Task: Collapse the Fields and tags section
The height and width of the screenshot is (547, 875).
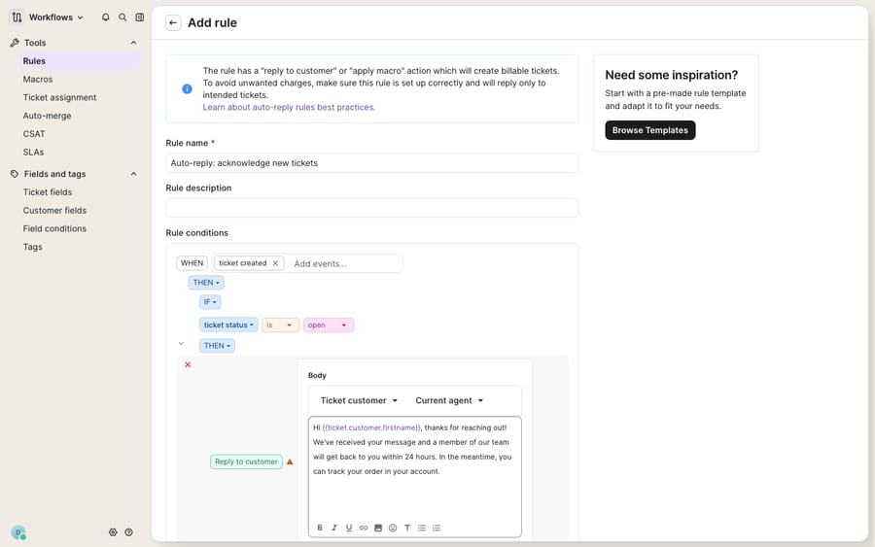Action: click(x=133, y=174)
